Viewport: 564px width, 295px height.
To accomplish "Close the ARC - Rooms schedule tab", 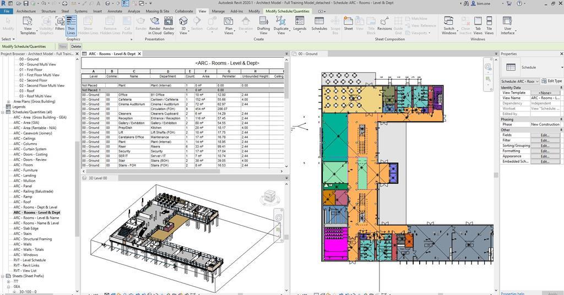I will (x=139, y=54).
